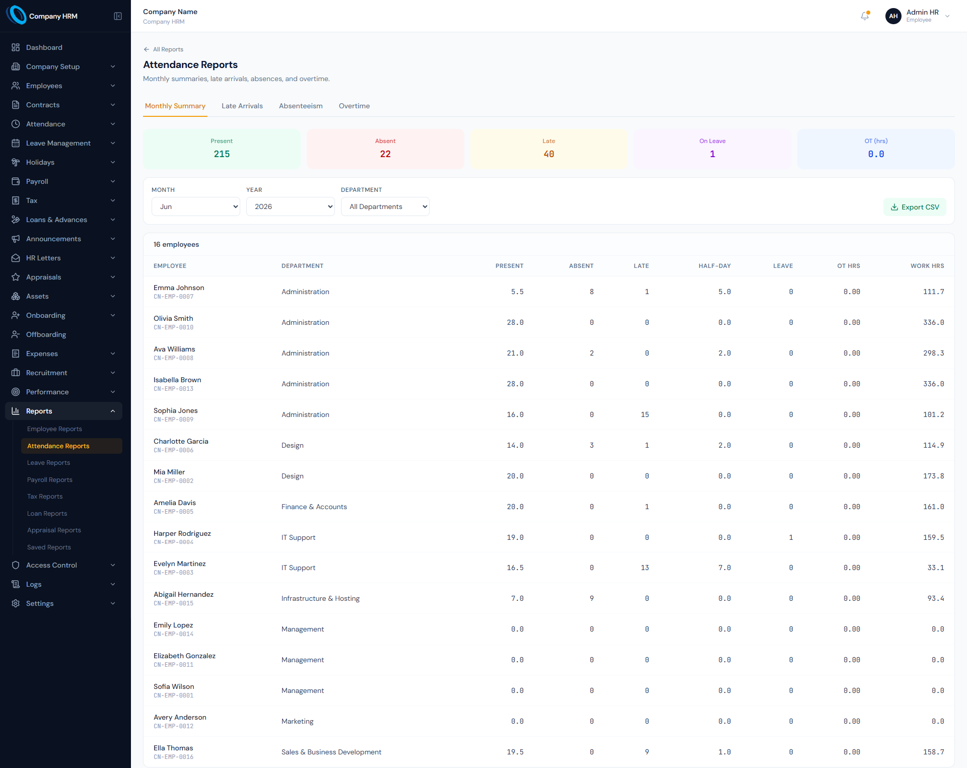Collapse the sidebar panel icon

pos(118,16)
